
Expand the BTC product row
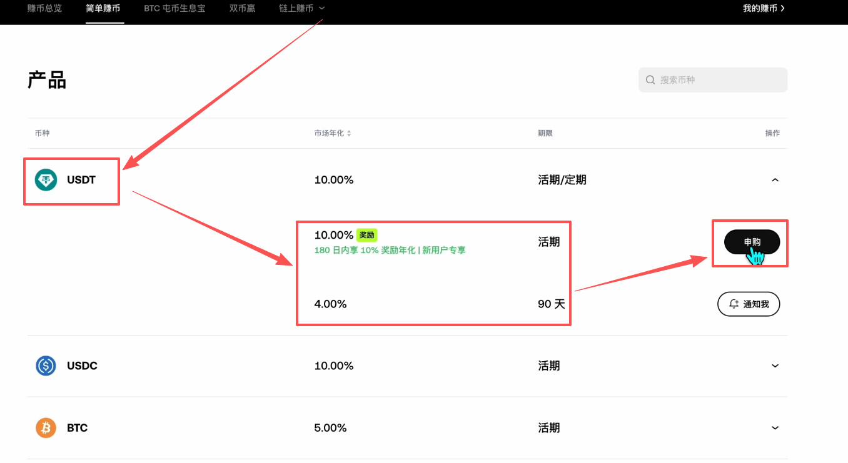(775, 427)
